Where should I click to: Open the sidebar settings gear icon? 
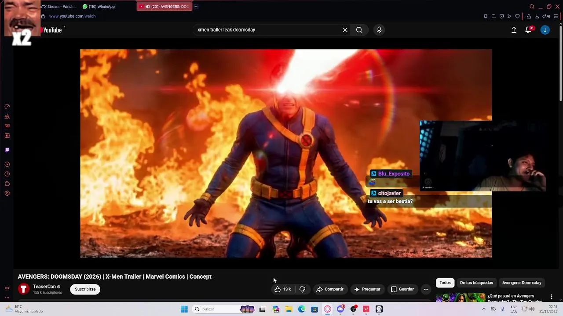[7, 194]
